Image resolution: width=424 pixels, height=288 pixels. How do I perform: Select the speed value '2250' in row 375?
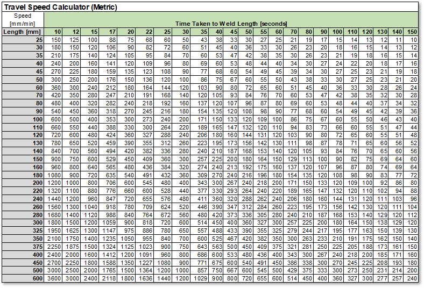(x=54, y=247)
